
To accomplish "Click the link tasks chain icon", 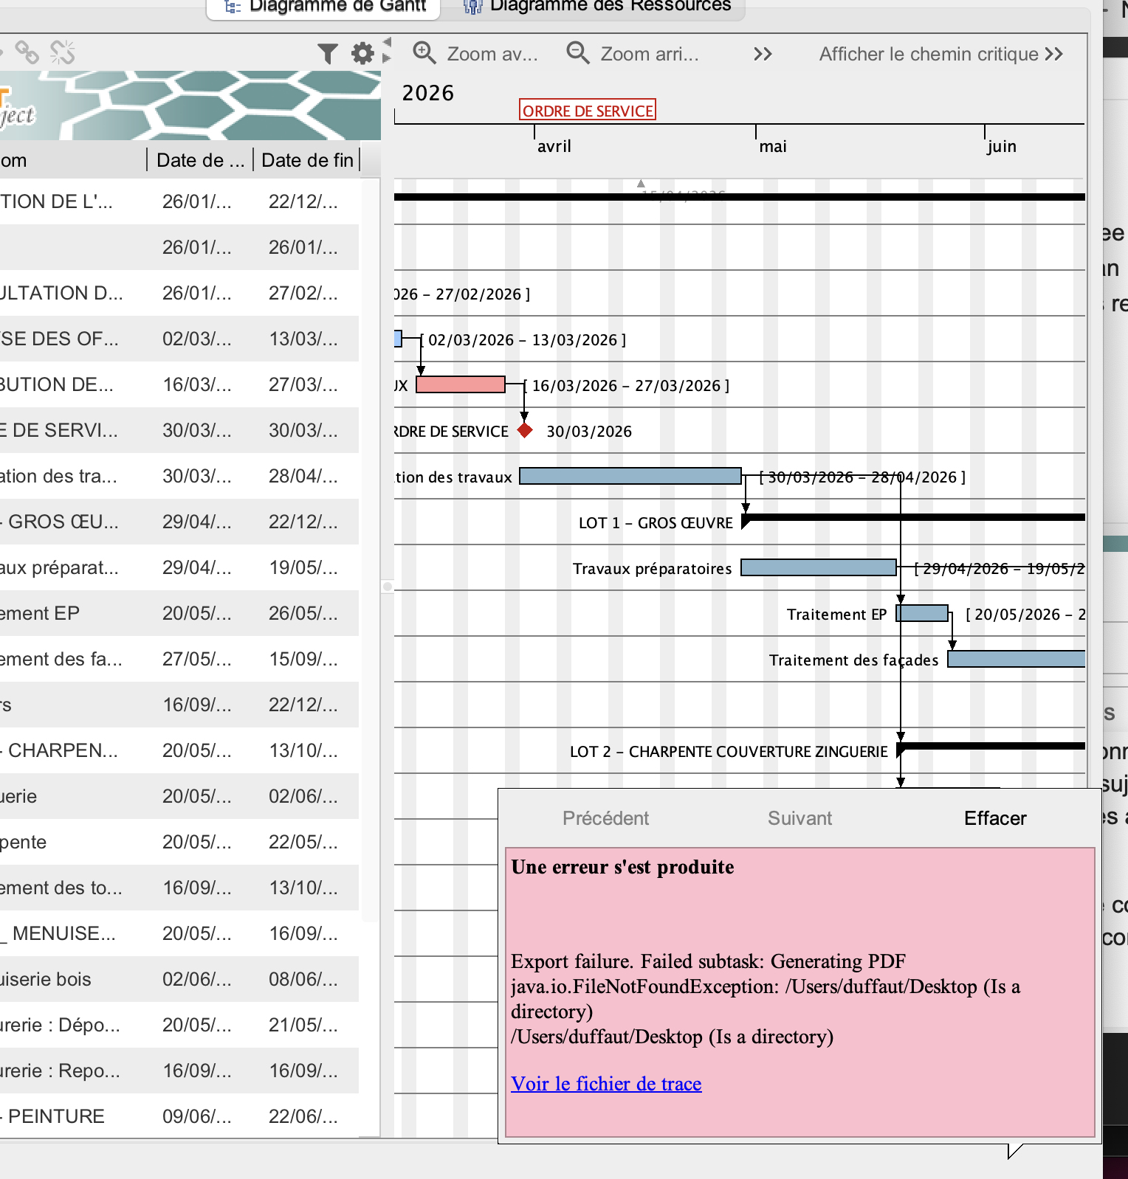I will [27, 52].
